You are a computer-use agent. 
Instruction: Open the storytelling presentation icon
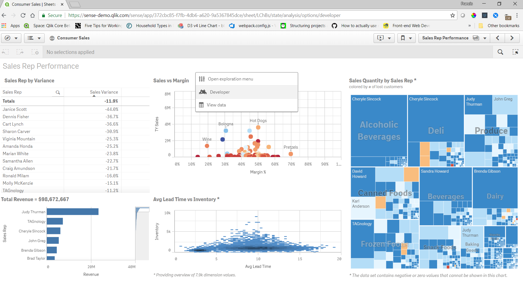(380, 38)
